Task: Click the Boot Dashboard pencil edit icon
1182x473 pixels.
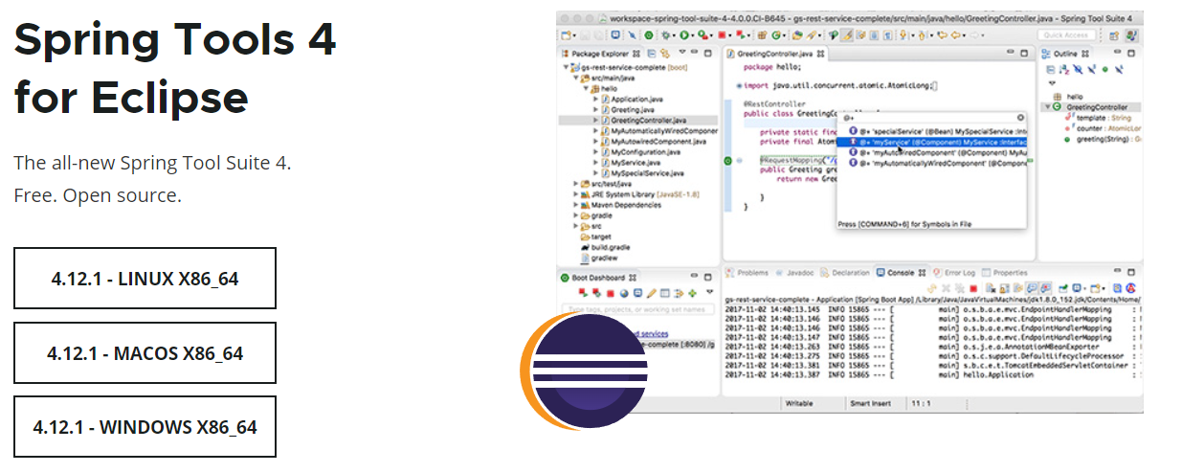Action: click(652, 293)
